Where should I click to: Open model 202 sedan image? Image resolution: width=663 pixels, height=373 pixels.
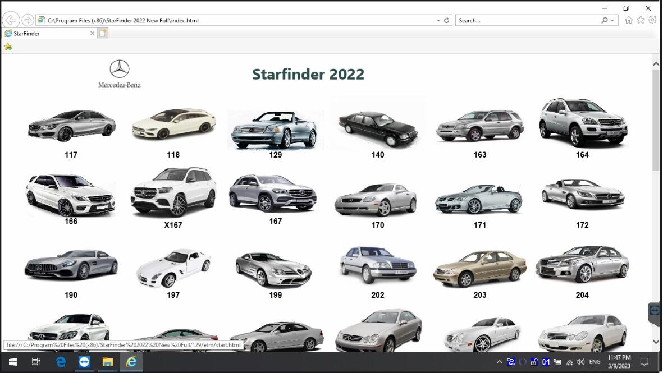[x=378, y=264]
